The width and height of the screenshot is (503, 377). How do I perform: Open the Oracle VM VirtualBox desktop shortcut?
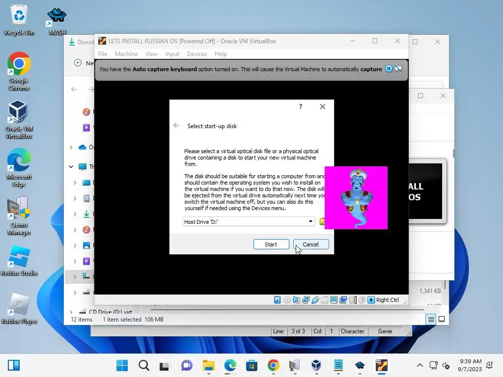[x=19, y=120]
